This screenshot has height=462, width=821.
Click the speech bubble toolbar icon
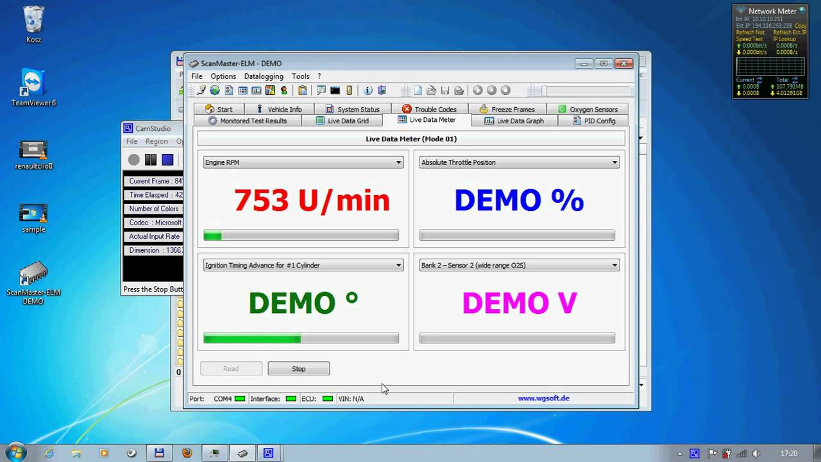pos(321,90)
